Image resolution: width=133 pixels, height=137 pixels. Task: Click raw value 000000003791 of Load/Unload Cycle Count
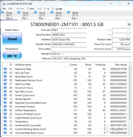[x=118, y=118]
